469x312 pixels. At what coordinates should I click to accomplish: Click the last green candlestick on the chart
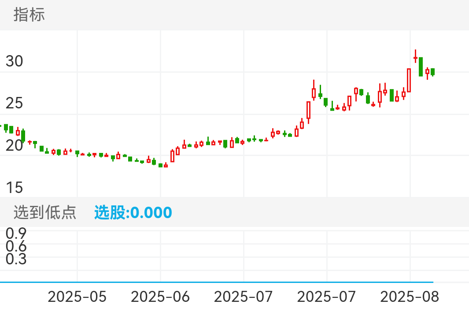point(432,72)
